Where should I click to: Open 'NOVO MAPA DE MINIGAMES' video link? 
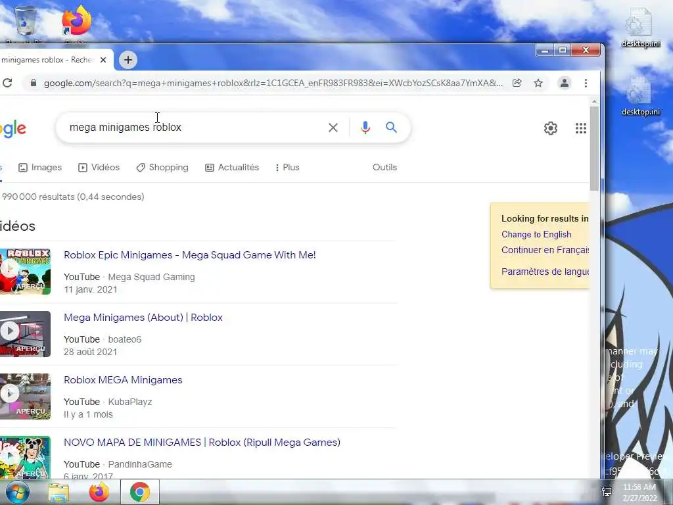[202, 443]
